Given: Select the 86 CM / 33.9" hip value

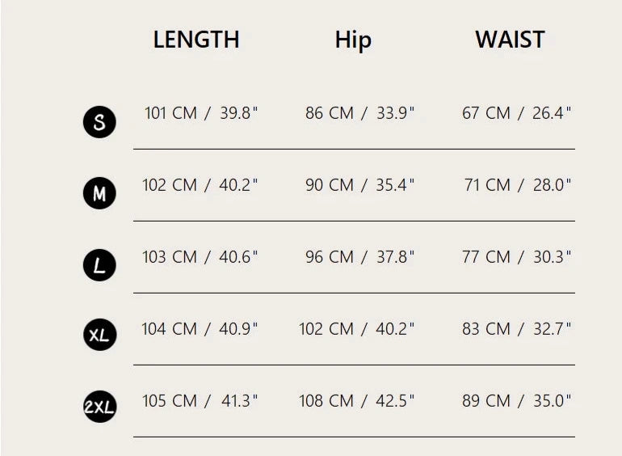Looking at the screenshot, I should point(359,113).
